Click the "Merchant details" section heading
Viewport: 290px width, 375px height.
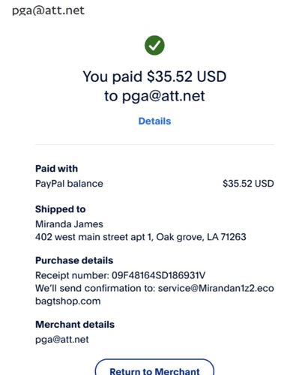75,325
